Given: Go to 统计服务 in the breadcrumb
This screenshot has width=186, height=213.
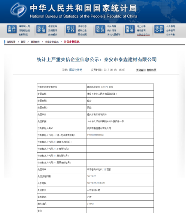Looking at the screenshot, I should click(x=35, y=42).
